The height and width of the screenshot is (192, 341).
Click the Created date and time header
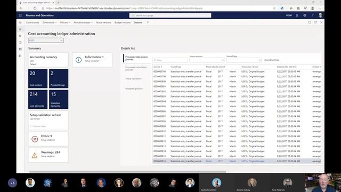pyautogui.click(x=287, y=67)
